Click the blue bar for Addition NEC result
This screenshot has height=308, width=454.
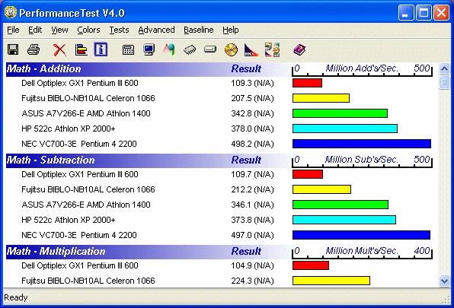click(x=362, y=144)
